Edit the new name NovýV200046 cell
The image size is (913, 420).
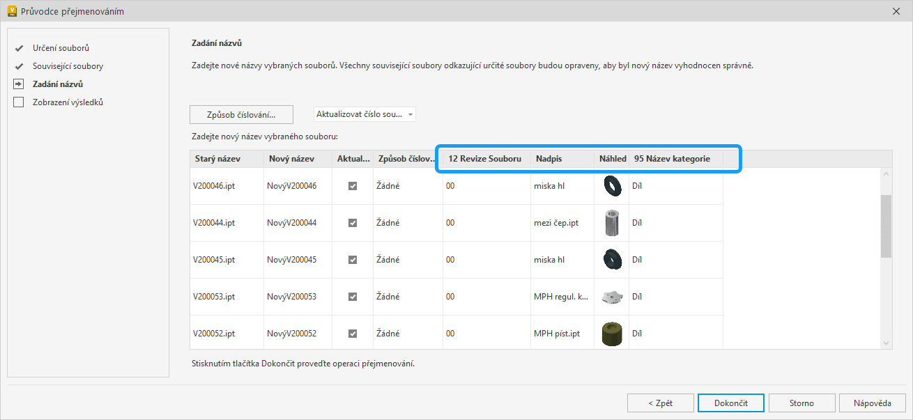(298, 186)
